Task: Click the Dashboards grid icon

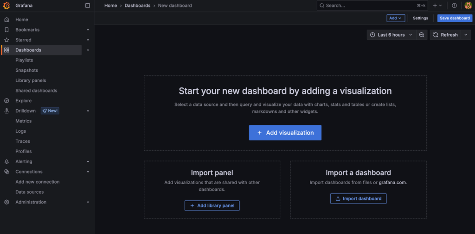Action: point(6,50)
